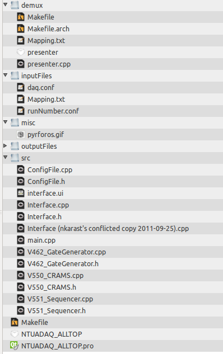Select Interface.h file name
The height and width of the screenshot is (354, 223).
click(x=44, y=216)
